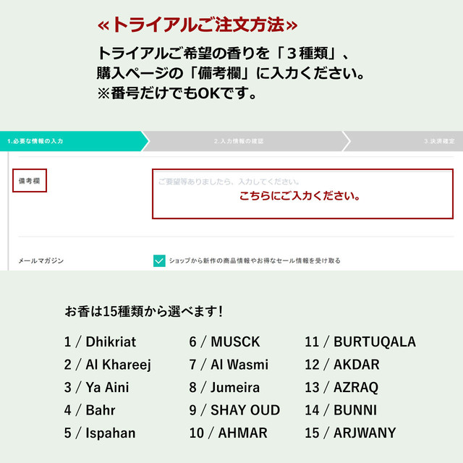This screenshot has width=463, height=463.
Task: Select incense 2 / Al Khareej
Action: tap(108, 365)
